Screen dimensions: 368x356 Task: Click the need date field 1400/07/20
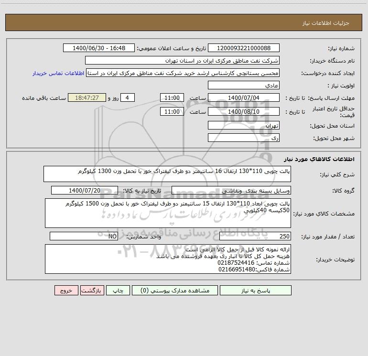85,190
